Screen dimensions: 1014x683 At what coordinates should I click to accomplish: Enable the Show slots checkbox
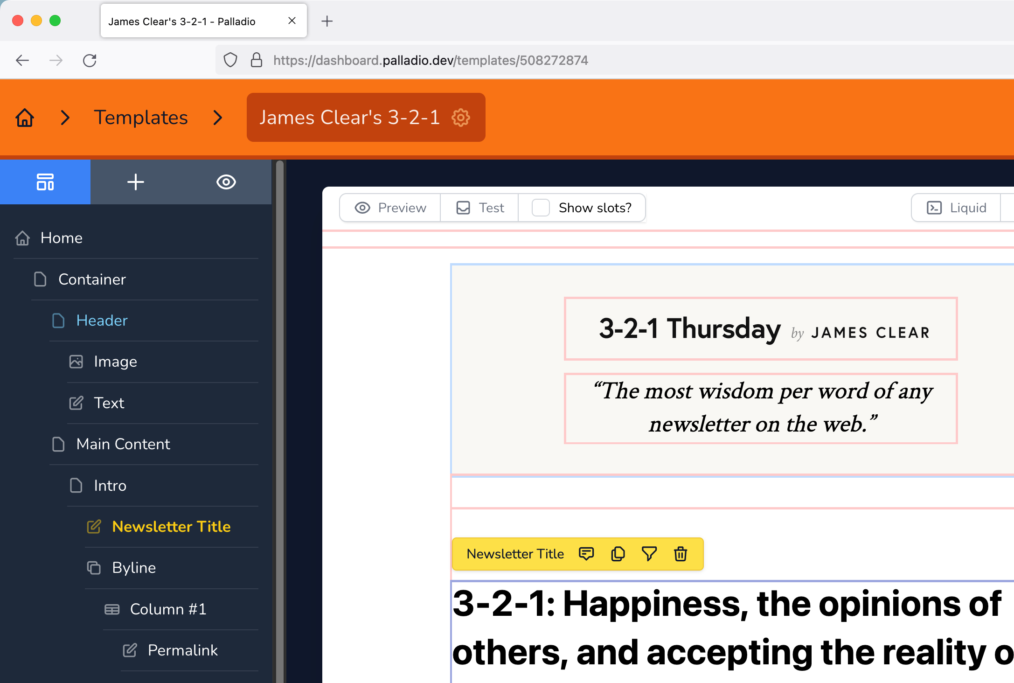pyautogui.click(x=541, y=208)
